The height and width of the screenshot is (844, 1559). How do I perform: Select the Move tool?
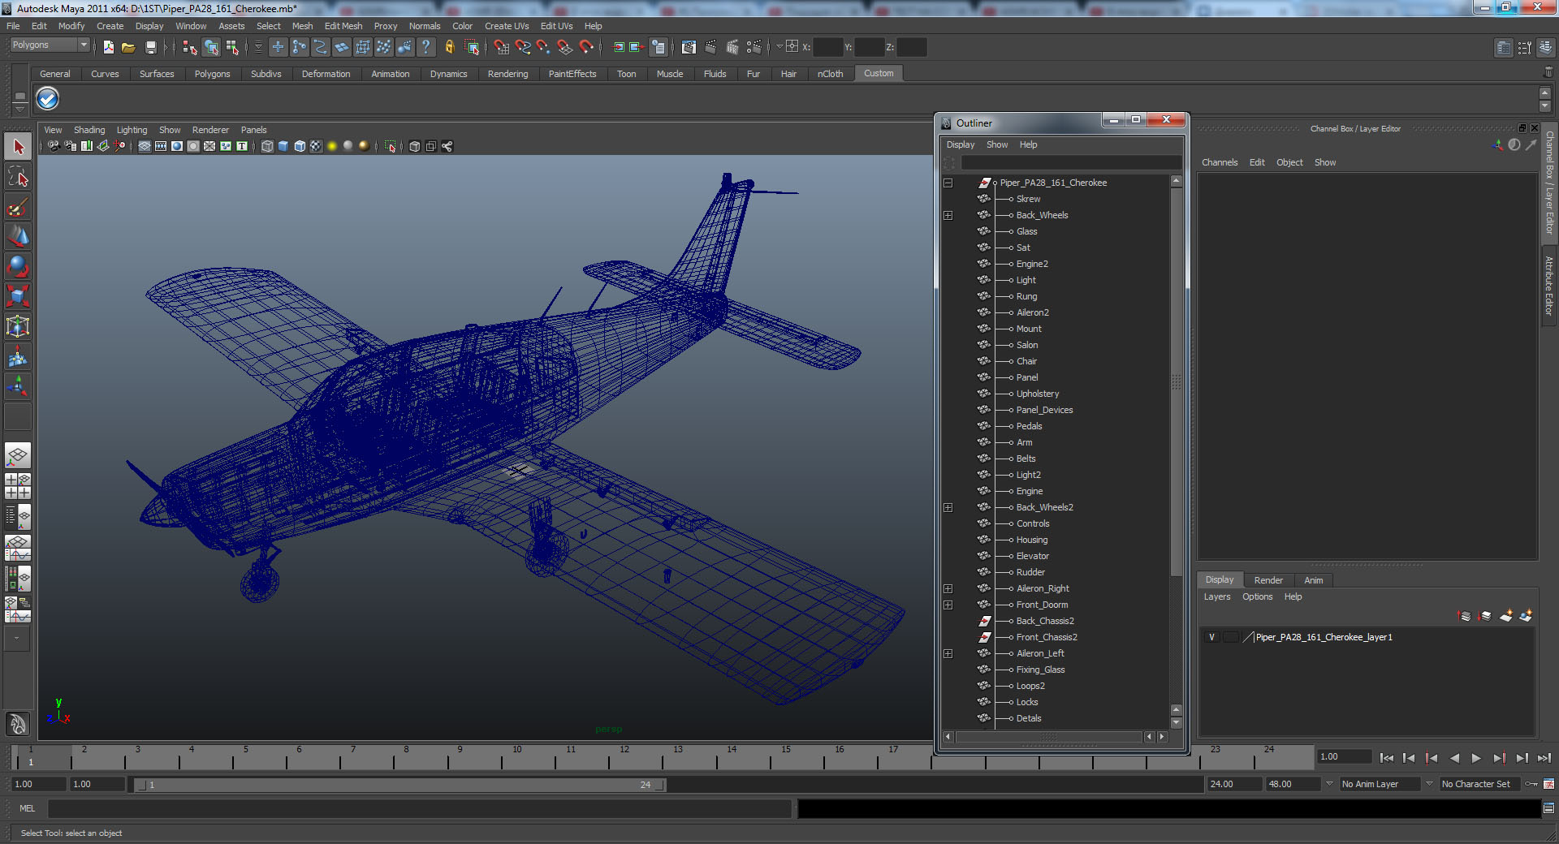[x=18, y=236]
